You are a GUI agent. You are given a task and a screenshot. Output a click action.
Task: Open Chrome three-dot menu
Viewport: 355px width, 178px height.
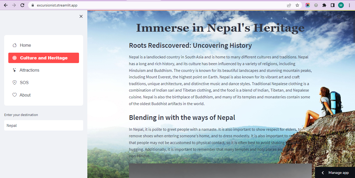click(349, 5)
